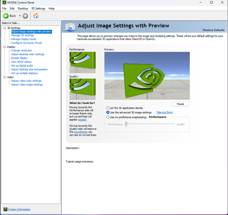Open Adjust video color settings
The image size is (228, 215).
tap(26, 81)
